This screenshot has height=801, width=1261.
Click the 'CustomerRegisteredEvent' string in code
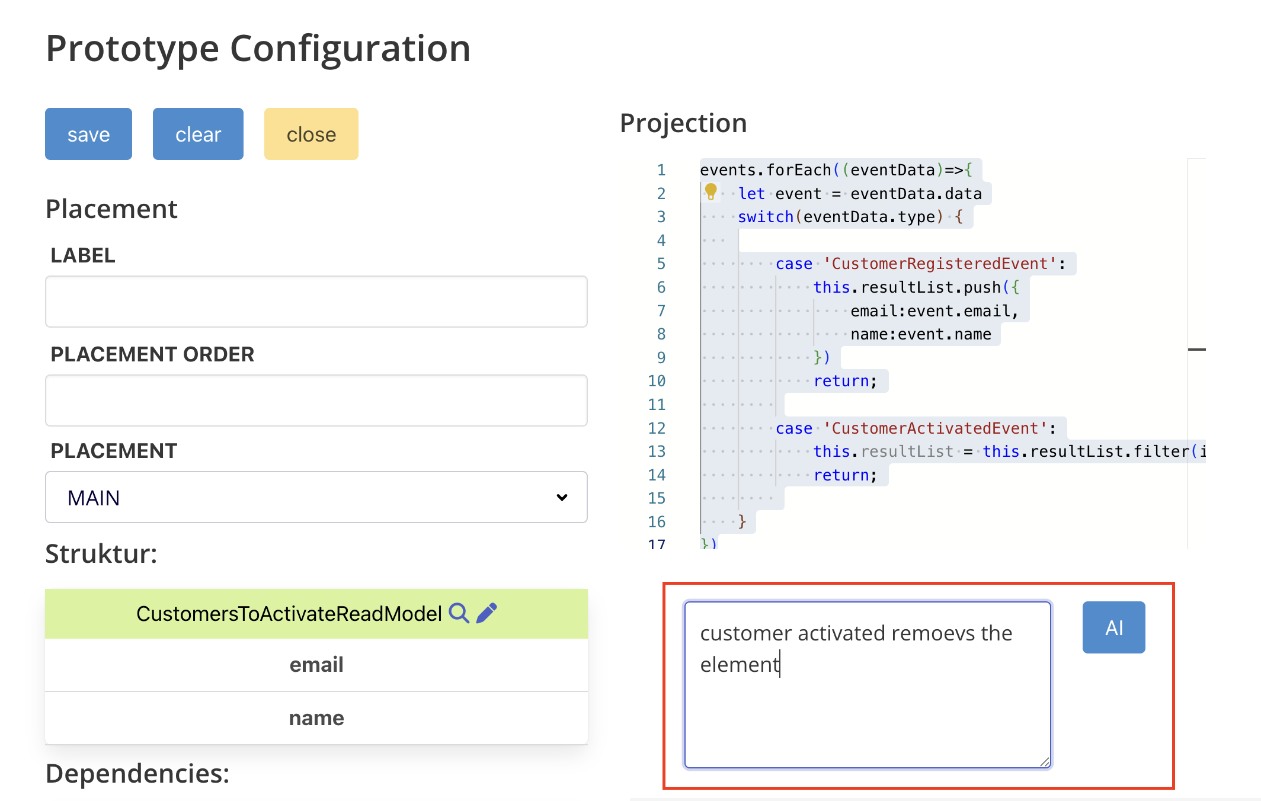[x=940, y=264]
